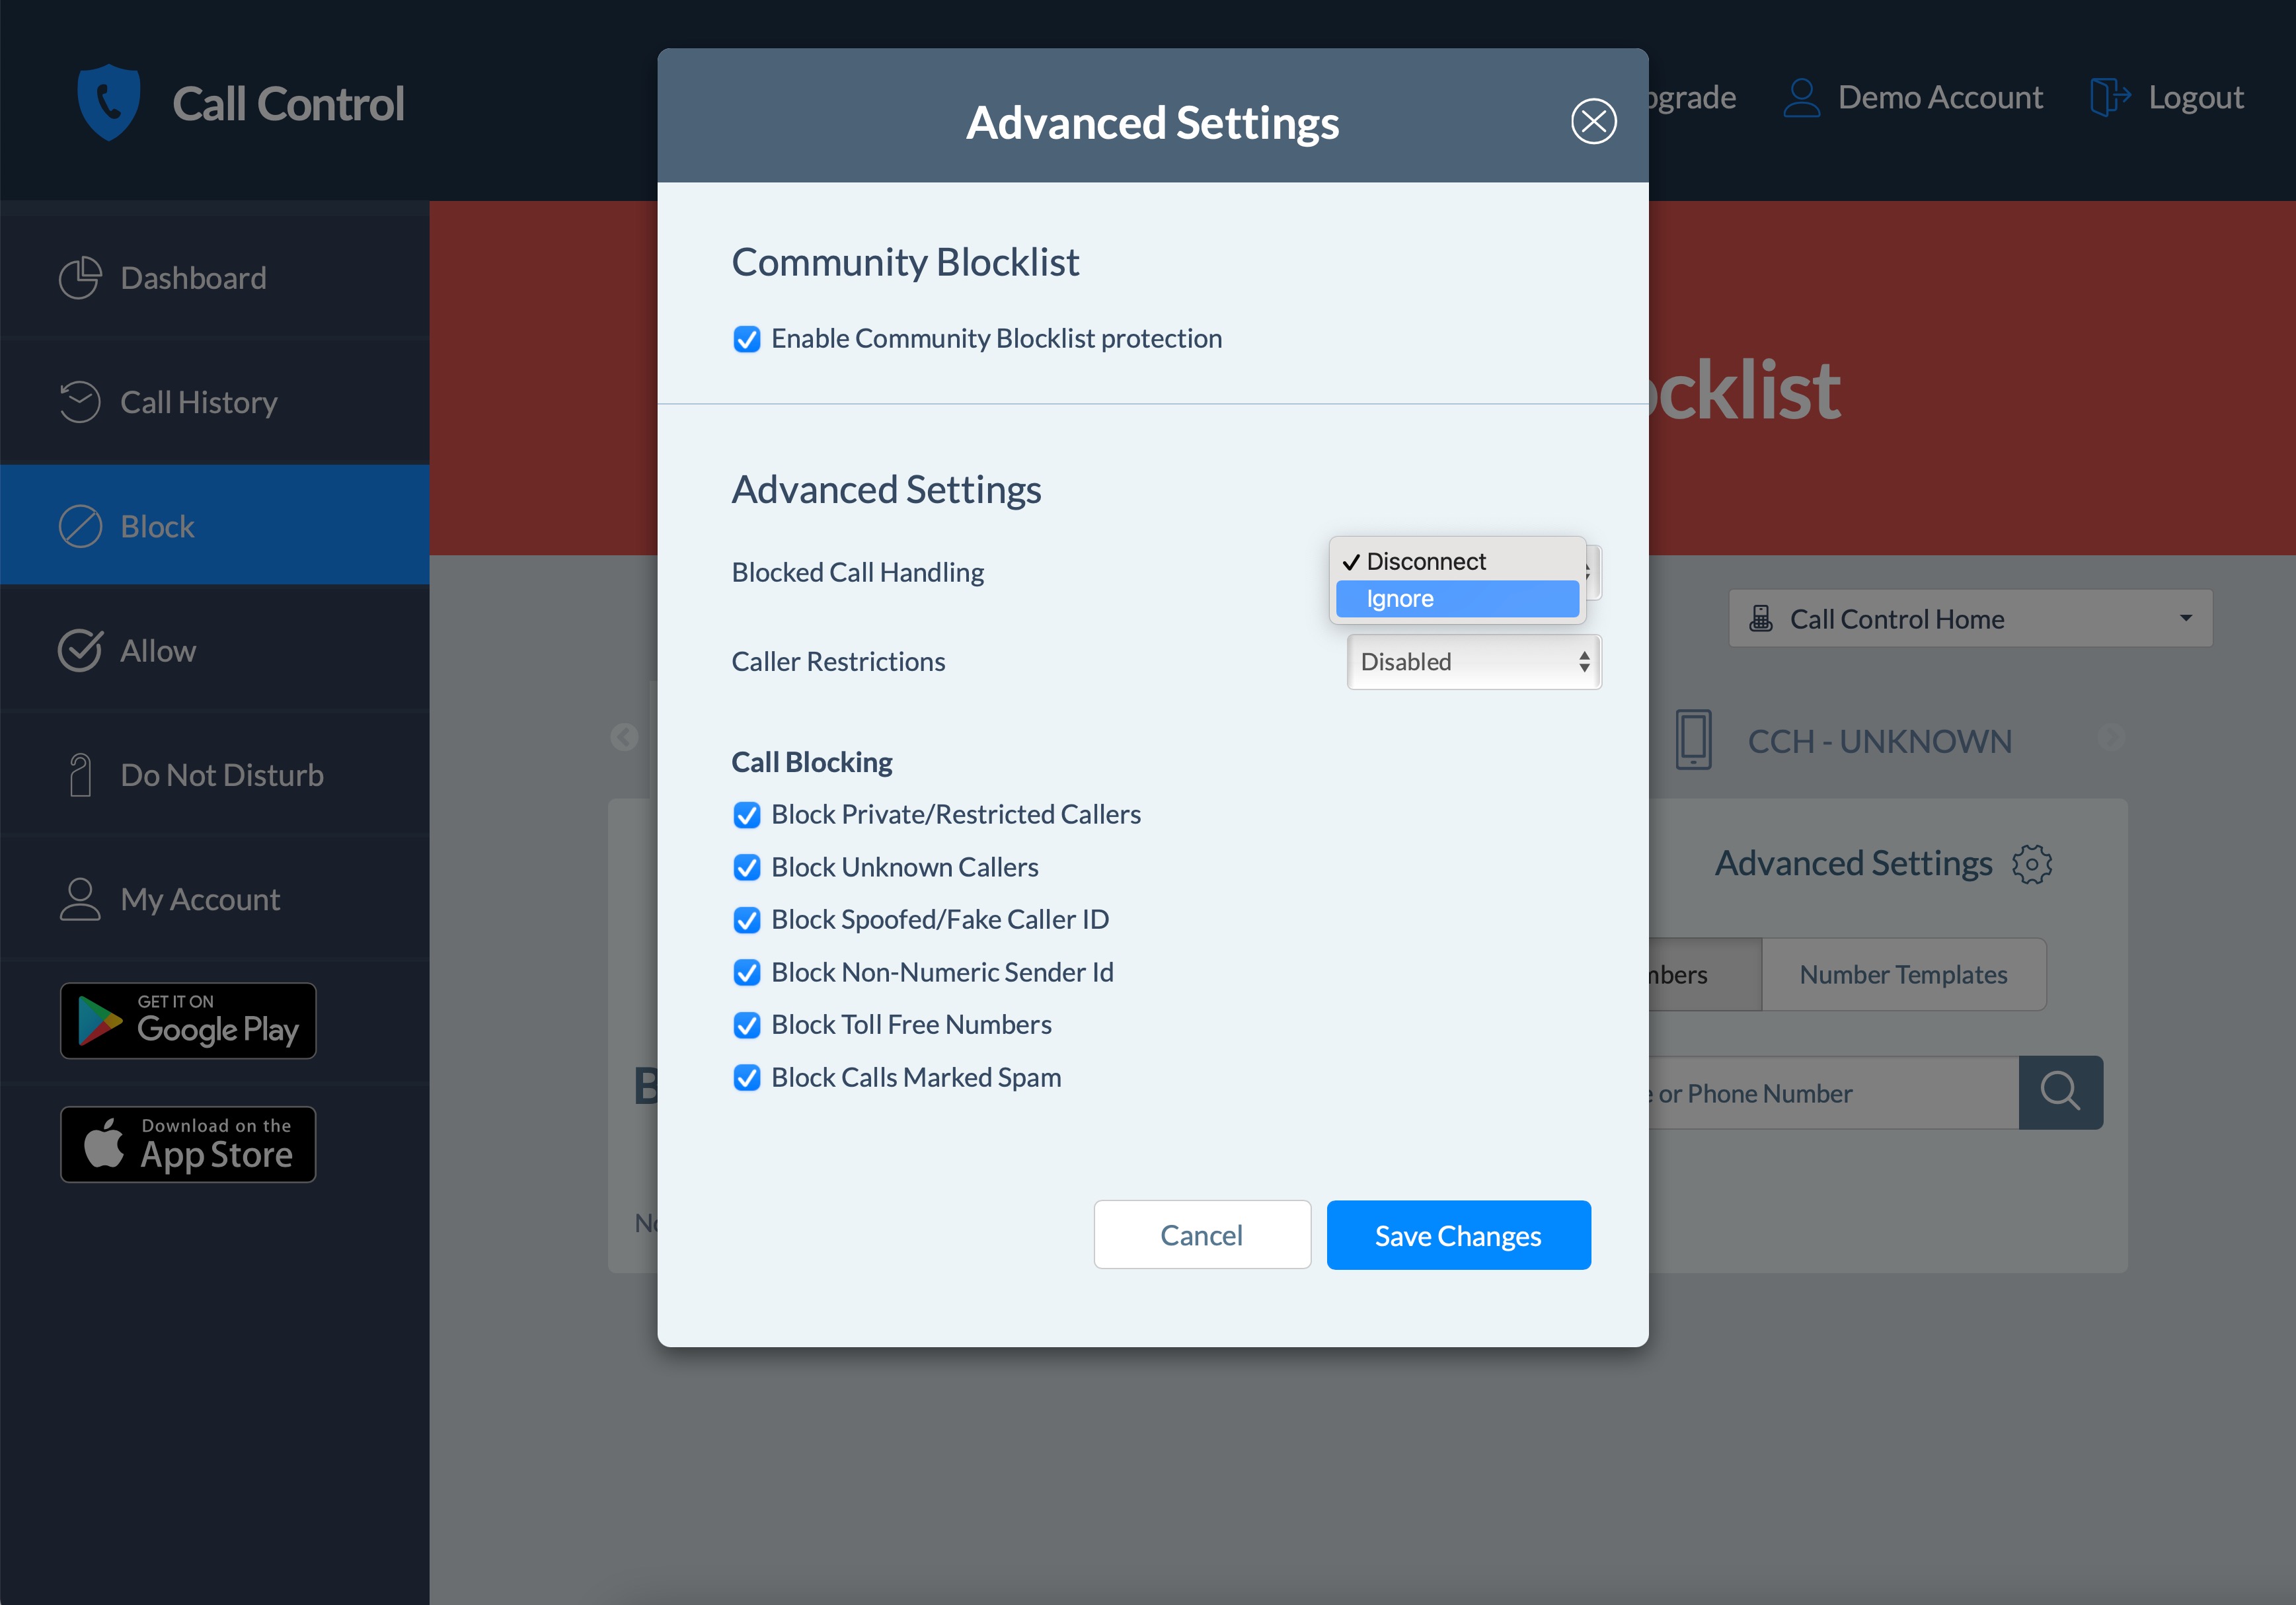The height and width of the screenshot is (1605, 2296).
Task: Click the Save Changes button
Action: point(1458,1235)
